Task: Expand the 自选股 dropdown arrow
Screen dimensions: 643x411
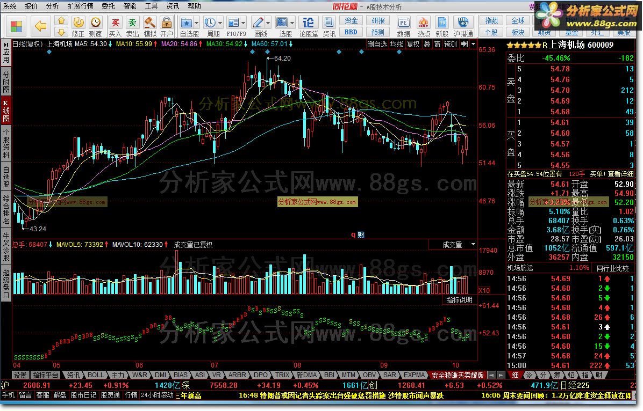Action: pyautogui.click(x=196, y=23)
